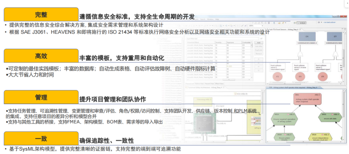Click the Remove button
Screen dimensions: 349x154
coord(258,54)
